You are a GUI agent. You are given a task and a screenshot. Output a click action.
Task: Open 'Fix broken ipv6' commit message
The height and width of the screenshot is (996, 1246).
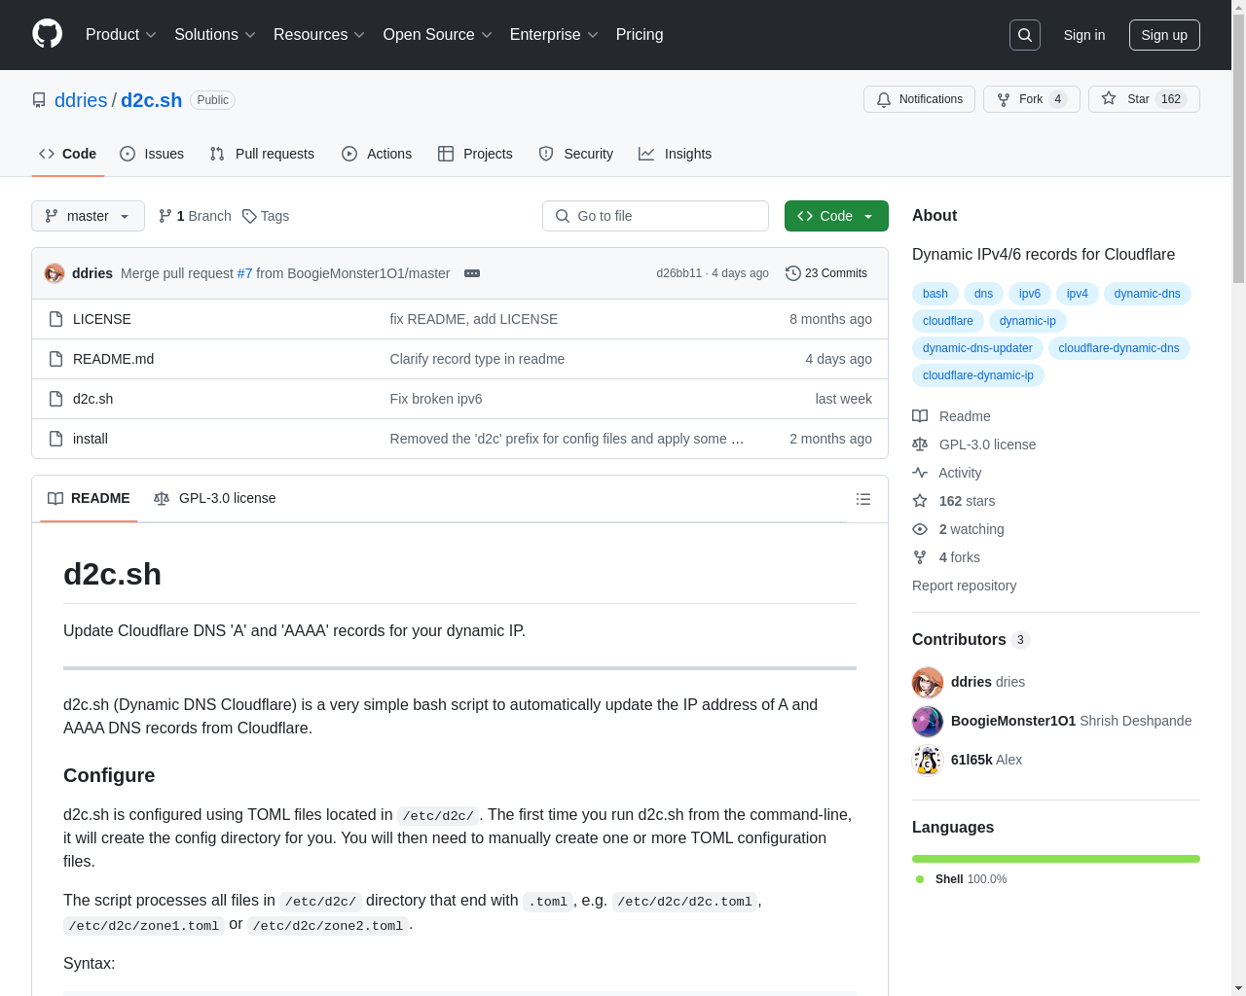pos(436,399)
